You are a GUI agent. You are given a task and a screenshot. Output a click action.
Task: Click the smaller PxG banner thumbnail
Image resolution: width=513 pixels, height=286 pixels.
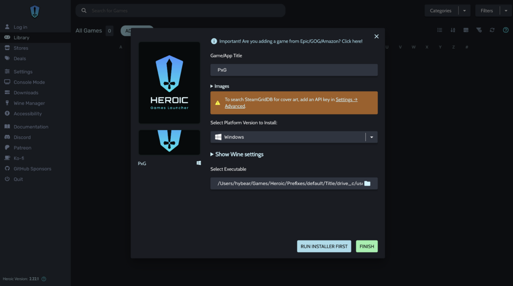tap(169, 142)
